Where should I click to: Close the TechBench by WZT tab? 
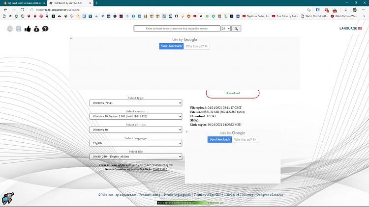(90, 3)
